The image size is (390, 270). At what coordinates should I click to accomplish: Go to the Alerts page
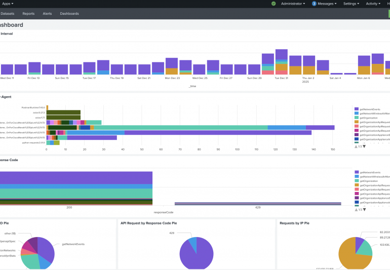(x=47, y=14)
